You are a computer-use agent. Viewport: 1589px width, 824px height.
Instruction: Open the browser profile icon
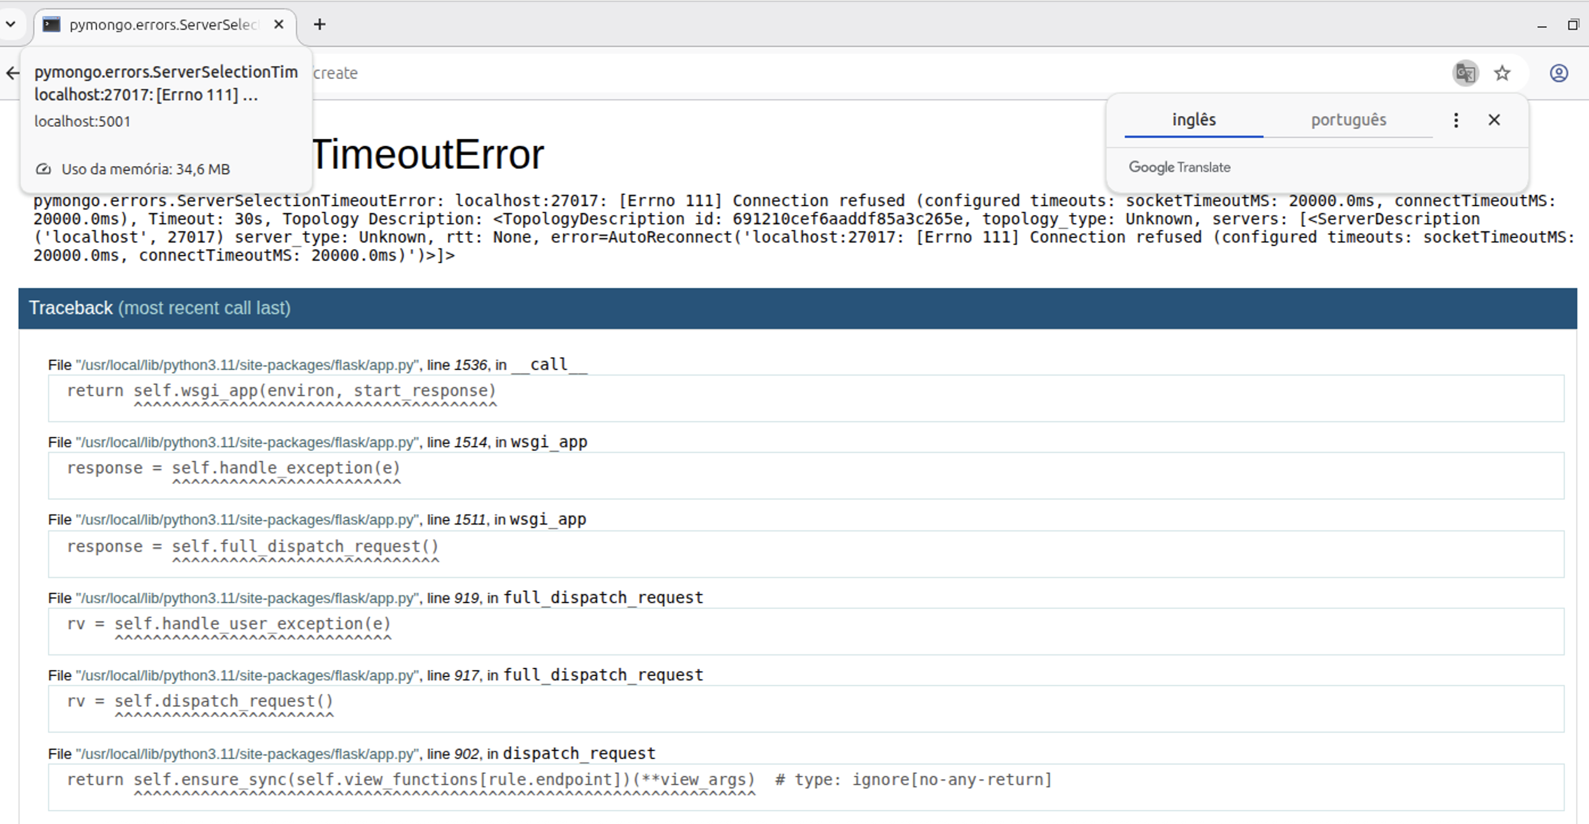[x=1558, y=73]
